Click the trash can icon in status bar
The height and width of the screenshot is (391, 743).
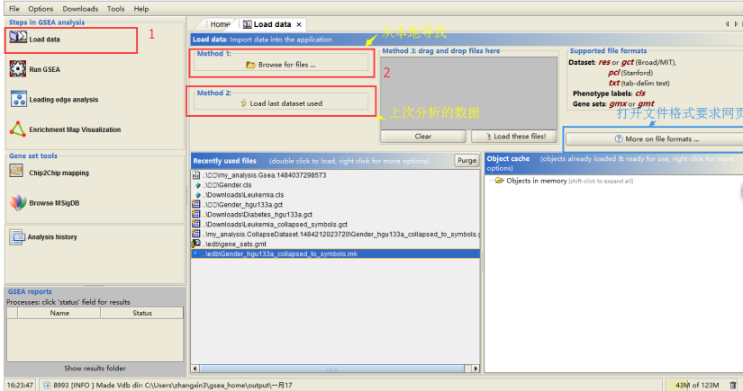click(732, 386)
